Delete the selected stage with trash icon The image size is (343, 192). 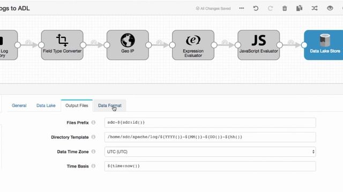tap(285, 9)
